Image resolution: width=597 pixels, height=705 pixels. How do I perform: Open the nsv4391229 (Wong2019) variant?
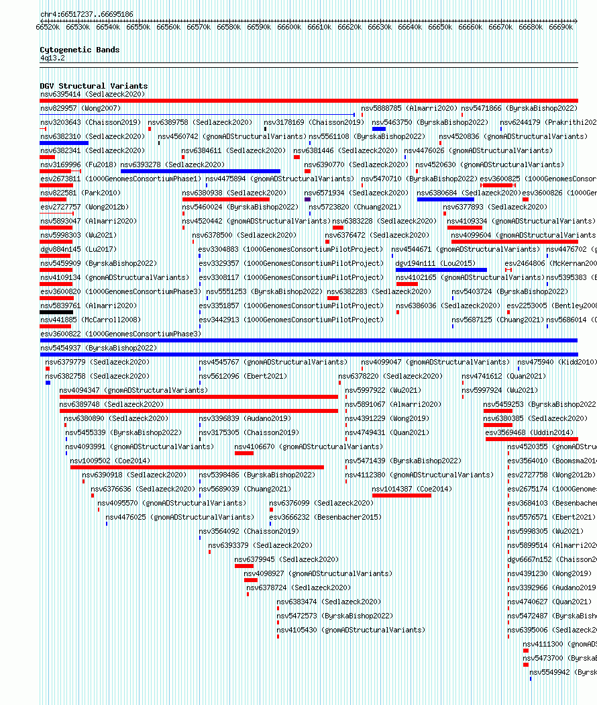[387, 418]
